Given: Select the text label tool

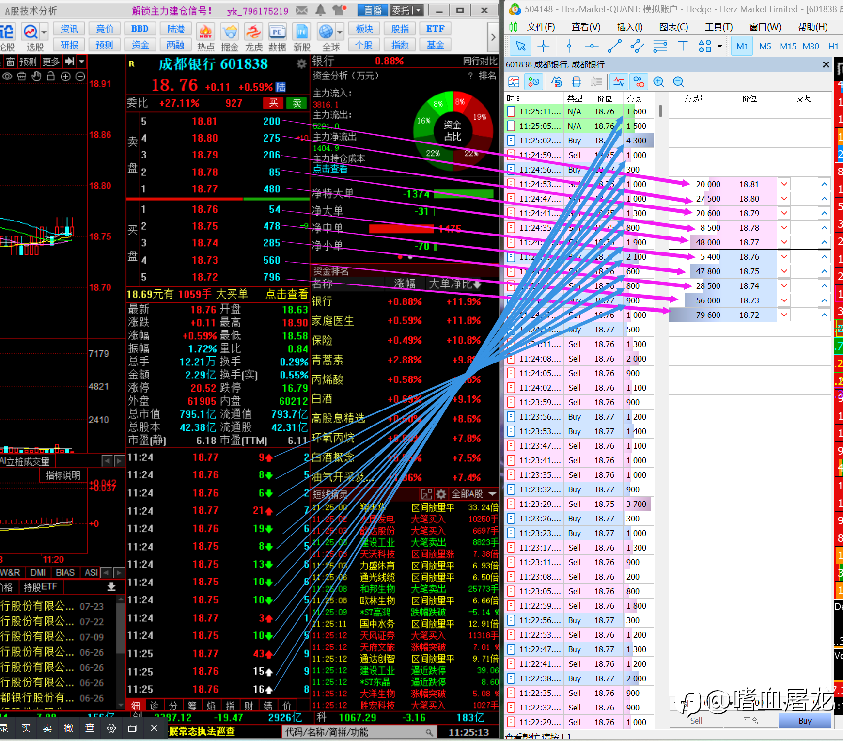Looking at the screenshot, I should coord(683,47).
